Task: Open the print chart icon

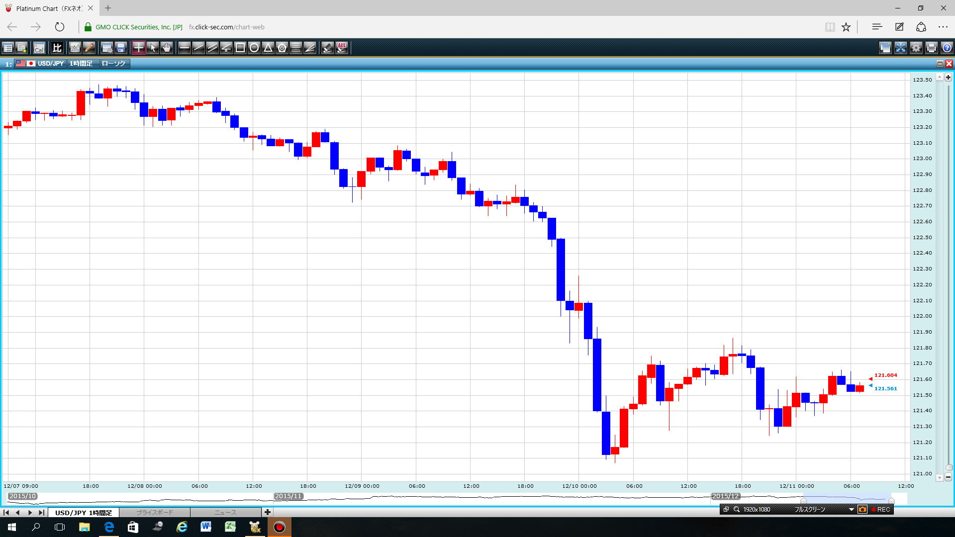Action: (x=932, y=48)
